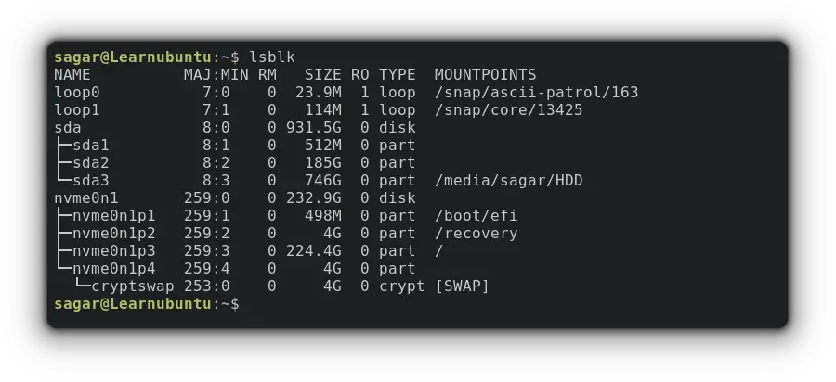The width and height of the screenshot is (836, 382).
Task: Click the /media/sagar/HDD mount path
Action: click(x=509, y=181)
